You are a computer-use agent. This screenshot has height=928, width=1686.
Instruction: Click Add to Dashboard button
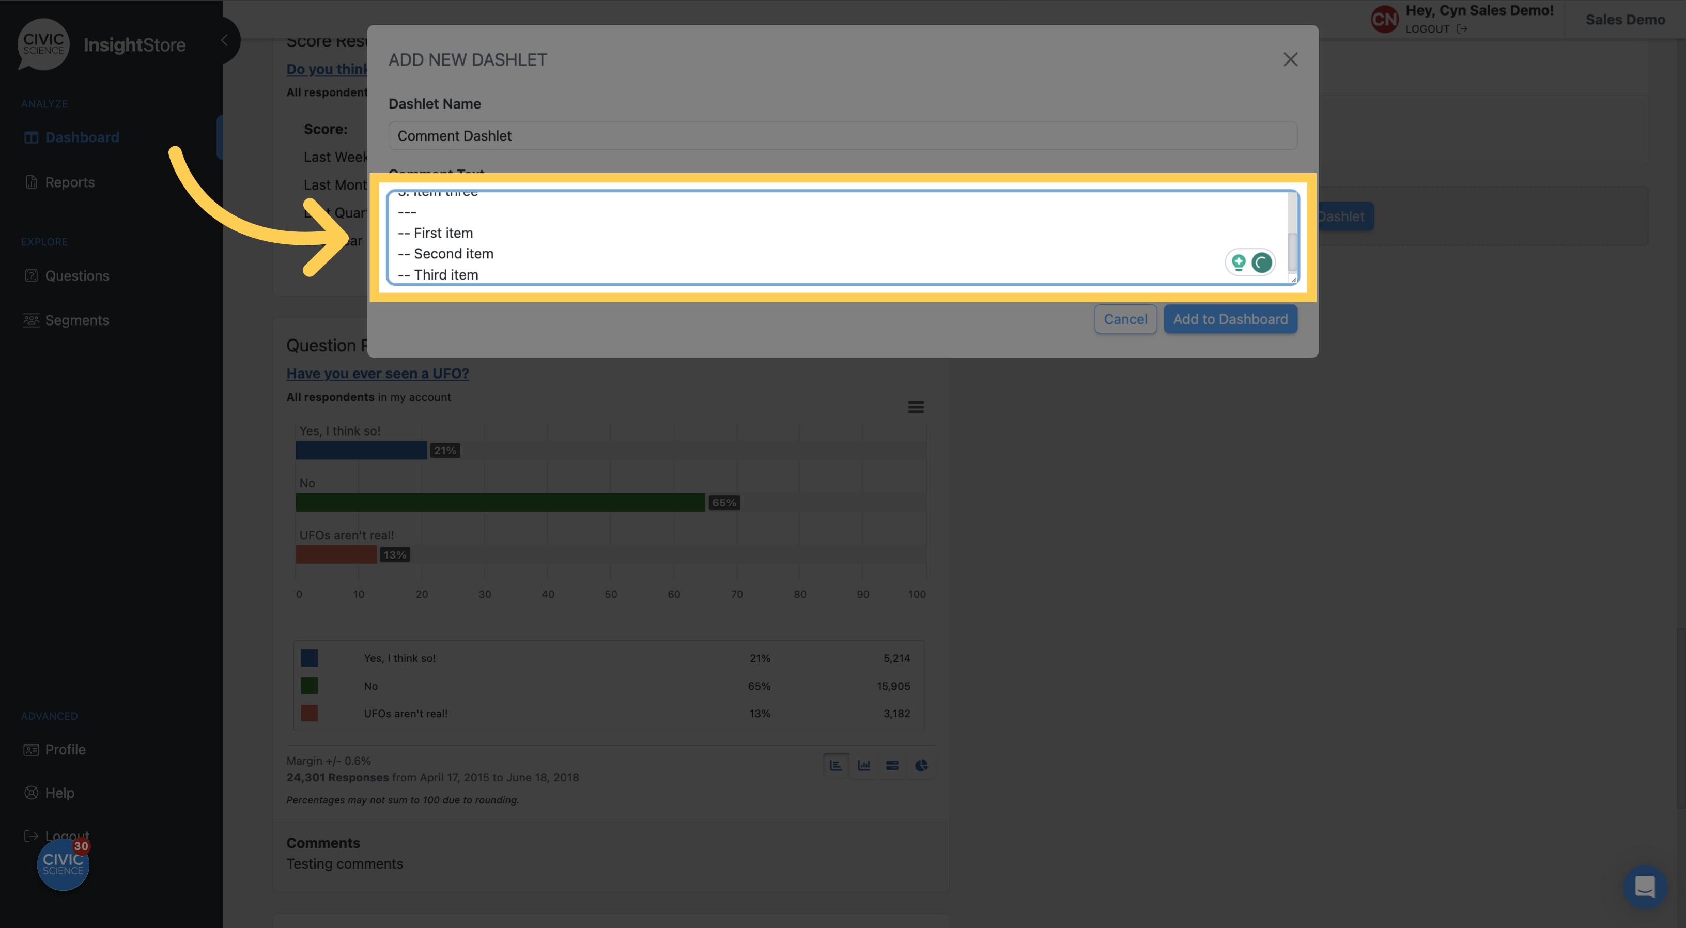coord(1229,319)
